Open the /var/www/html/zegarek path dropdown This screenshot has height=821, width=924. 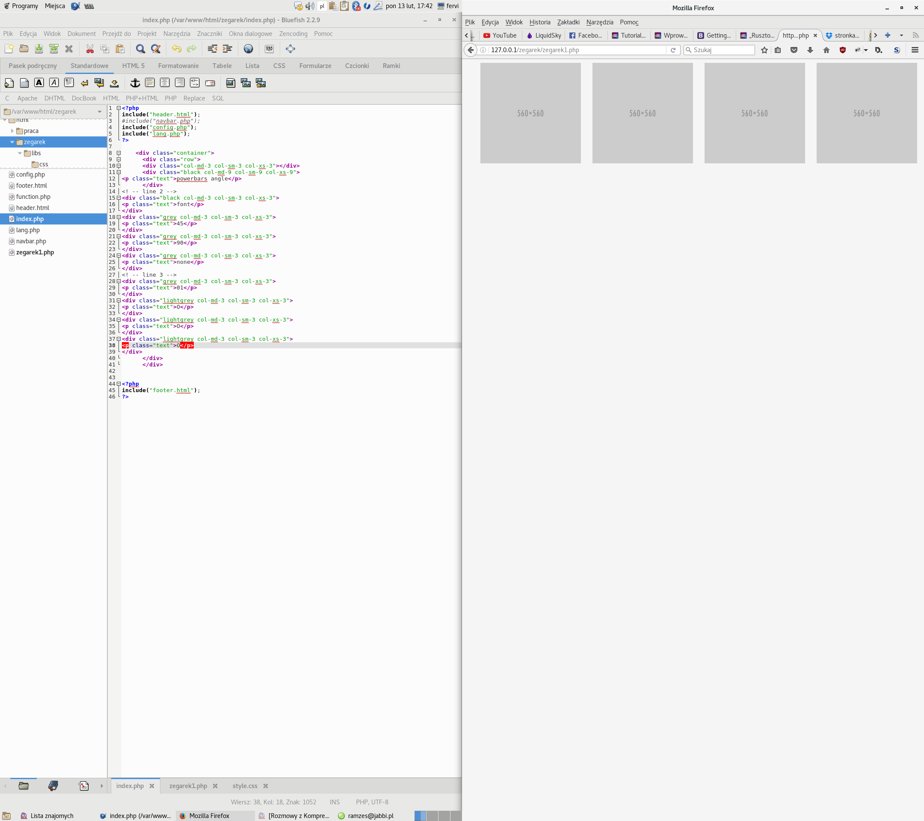pyautogui.click(x=99, y=112)
